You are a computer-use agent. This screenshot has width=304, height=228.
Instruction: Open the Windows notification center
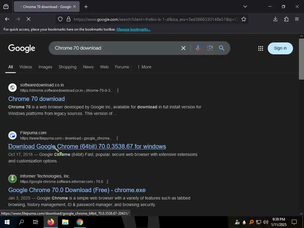coord(294,222)
